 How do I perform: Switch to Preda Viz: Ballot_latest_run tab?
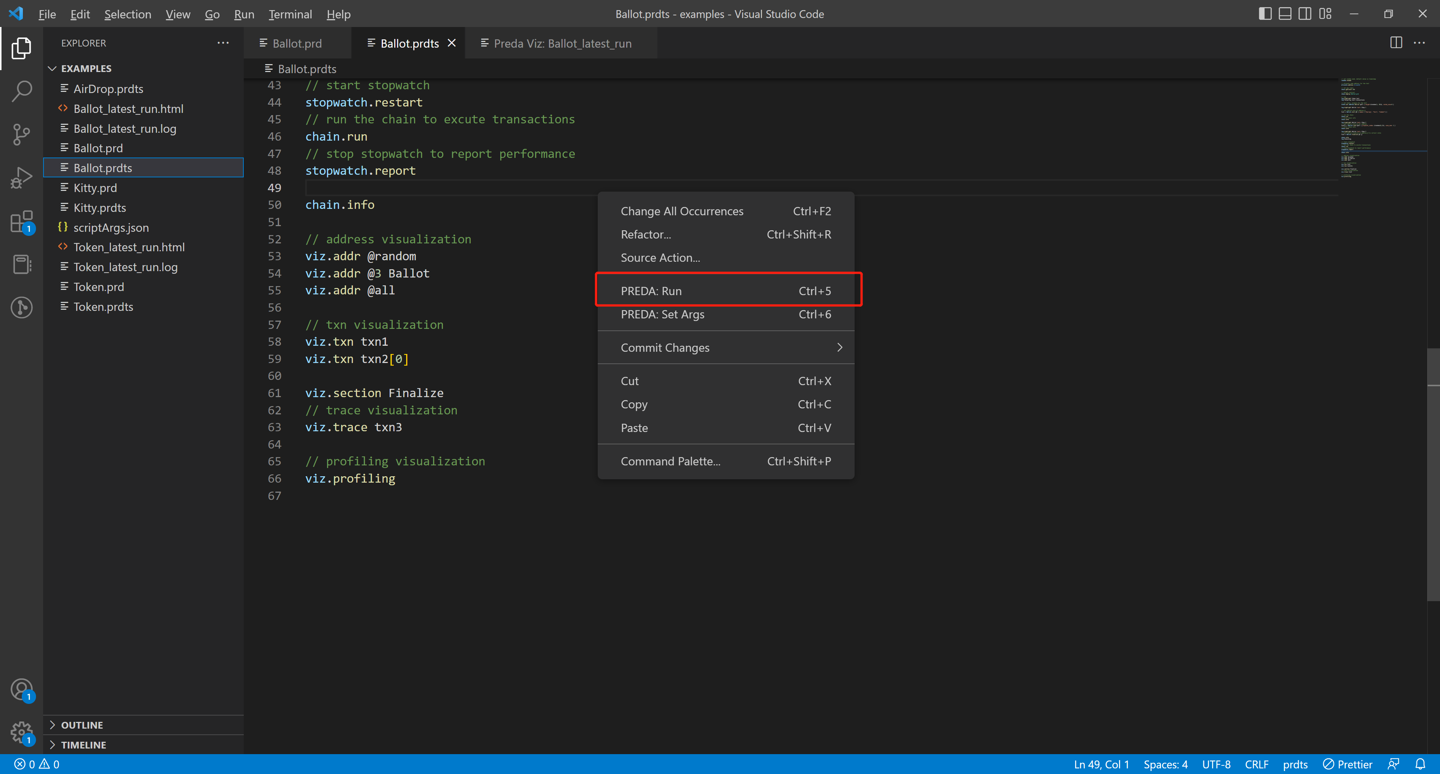[x=564, y=43]
